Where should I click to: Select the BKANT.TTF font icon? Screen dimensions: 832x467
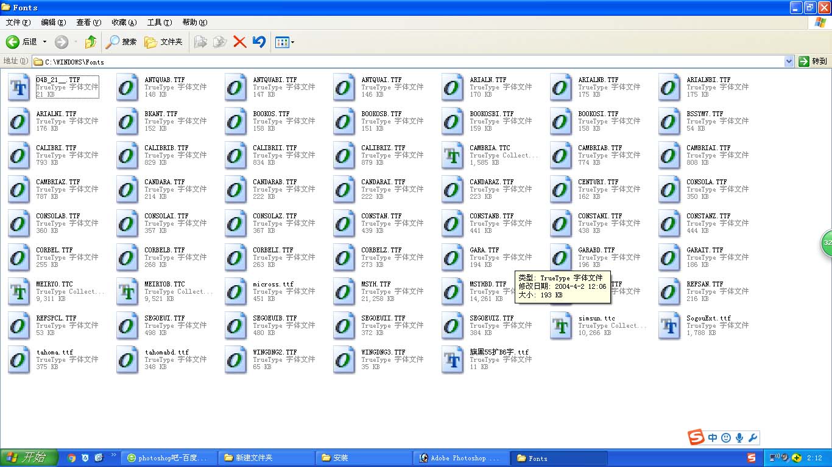(127, 122)
